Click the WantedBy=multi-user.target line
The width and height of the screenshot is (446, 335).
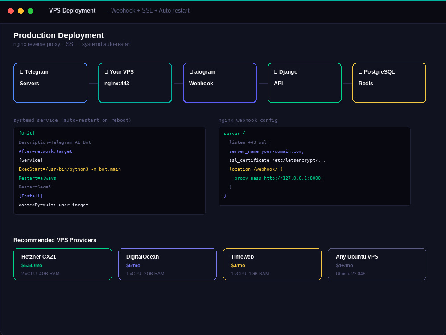[x=54, y=205]
